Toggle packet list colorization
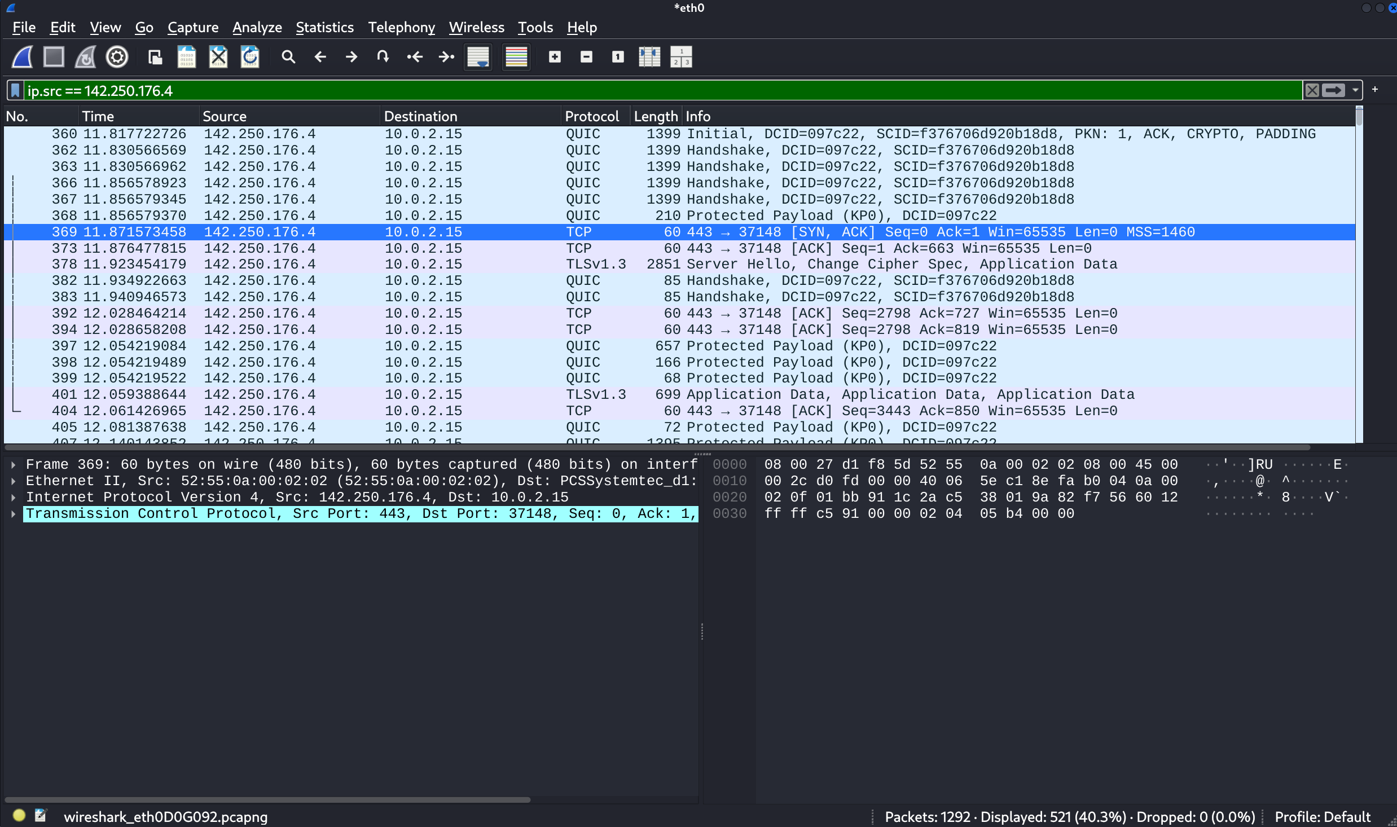Image resolution: width=1397 pixels, height=827 pixels. click(516, 57)
